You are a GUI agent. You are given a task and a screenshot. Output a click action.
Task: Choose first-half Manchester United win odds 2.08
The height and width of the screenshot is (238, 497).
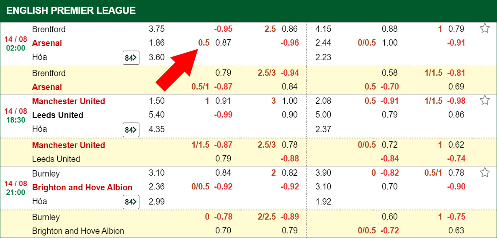click(x=323, y=101)
